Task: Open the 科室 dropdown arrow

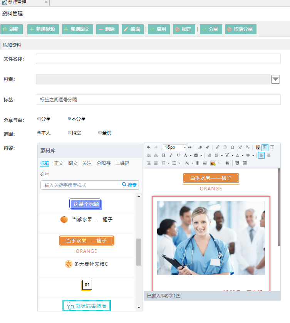Action: [275, 79]
